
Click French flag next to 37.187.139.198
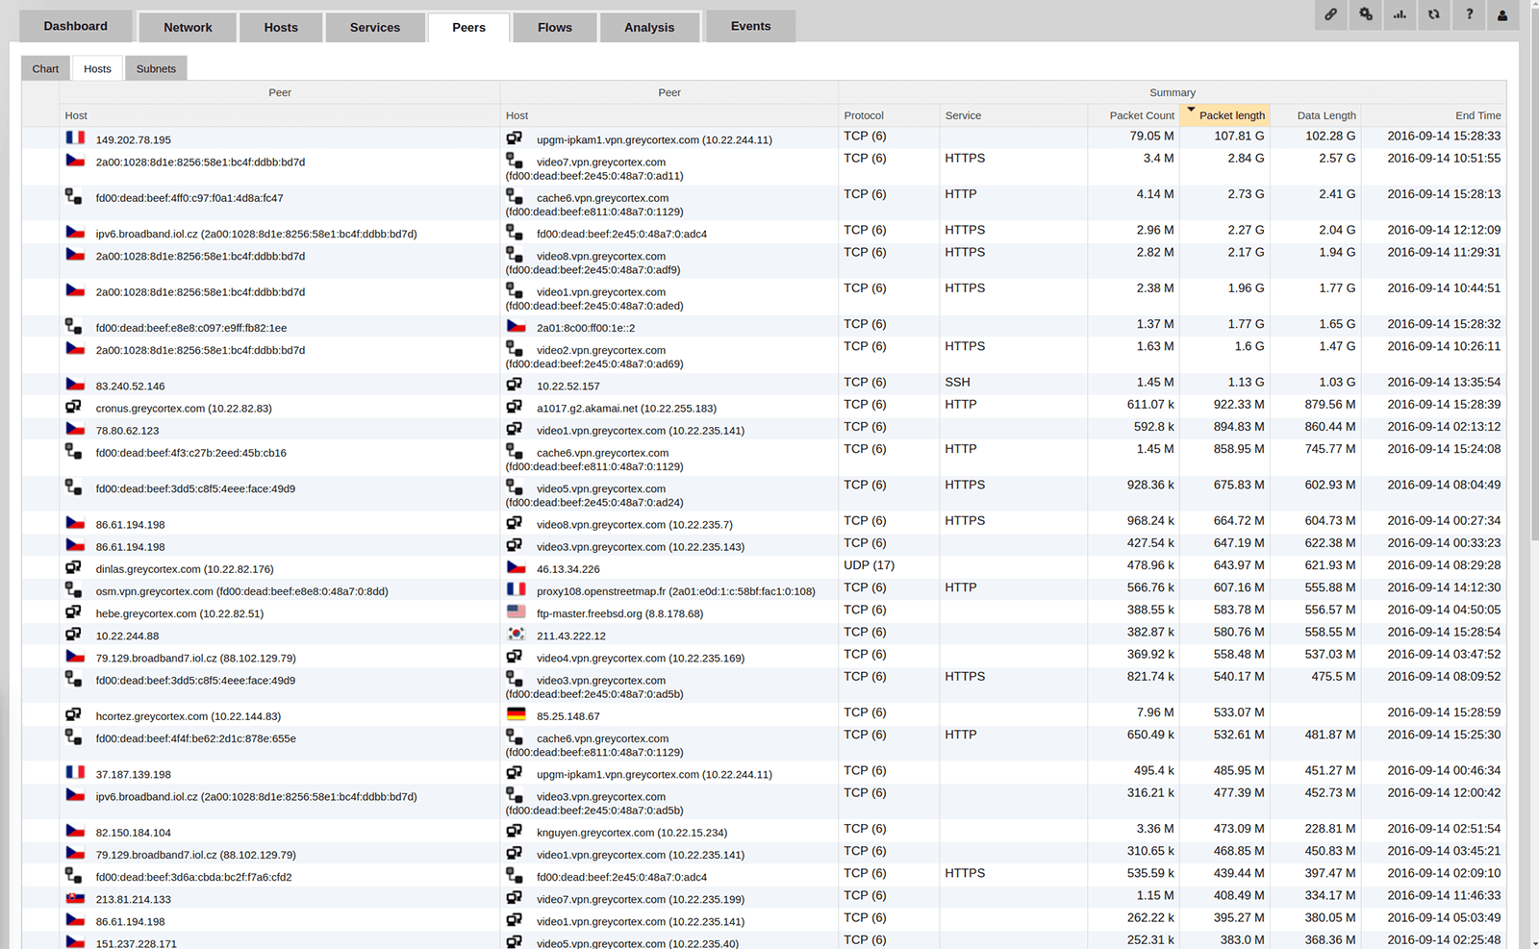(x=75, y=772)
